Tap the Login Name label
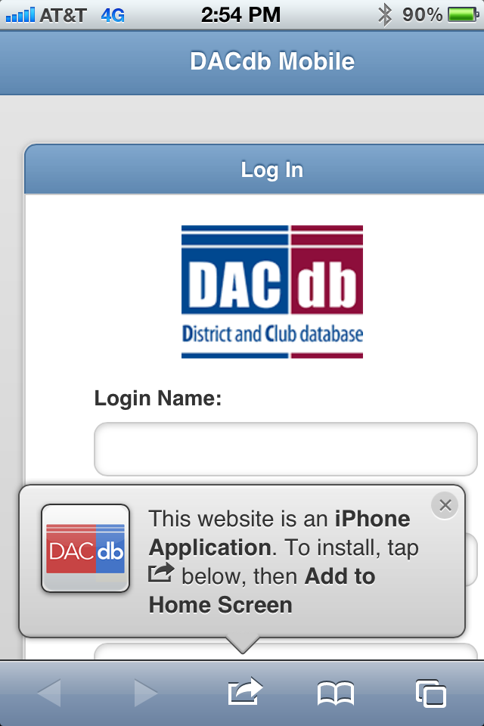Screen dimensions: 484x726 (x=158, y=399)
